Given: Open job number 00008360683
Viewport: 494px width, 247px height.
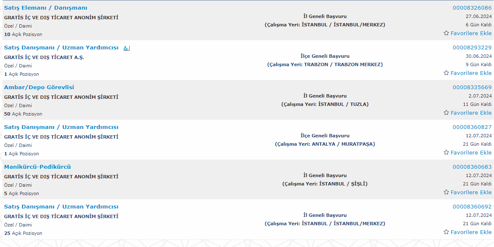Looking at the screenshot, I should click(x=472, y=167).
